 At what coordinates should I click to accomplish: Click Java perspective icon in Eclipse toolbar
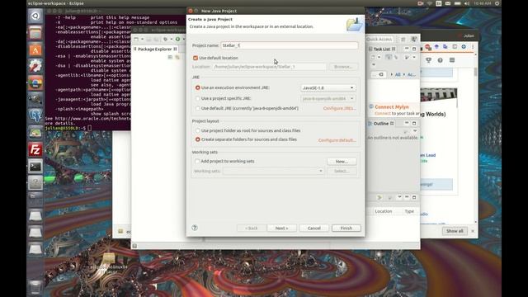point(414,40)
